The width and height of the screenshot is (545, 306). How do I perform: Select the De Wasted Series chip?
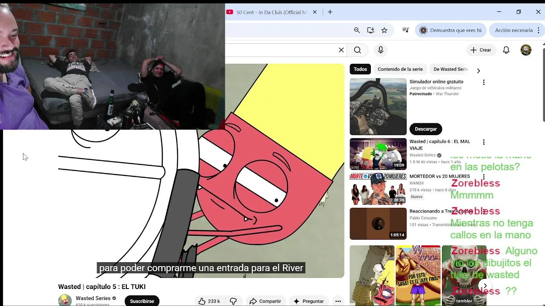point(450,69)
